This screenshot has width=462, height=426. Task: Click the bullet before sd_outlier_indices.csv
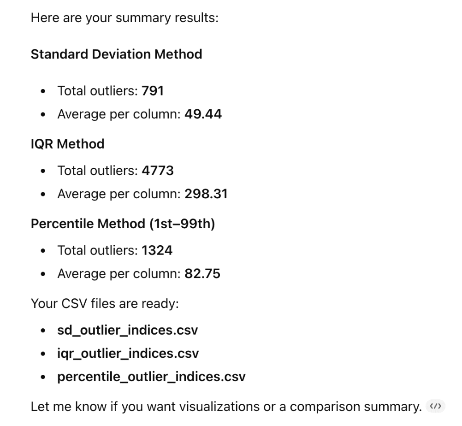pyautogui.click(x=43, y=331)
